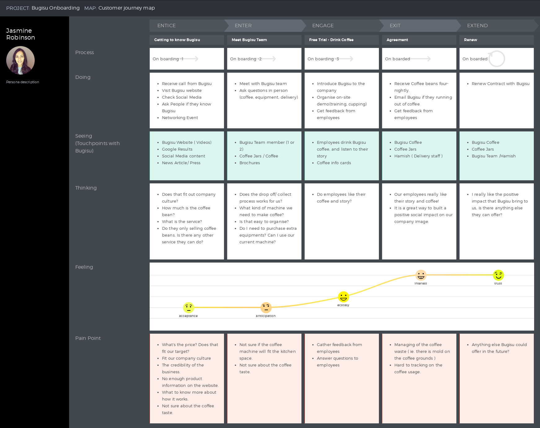
Task: Select the ecstasy smiley face
Action: coord(343,297)
